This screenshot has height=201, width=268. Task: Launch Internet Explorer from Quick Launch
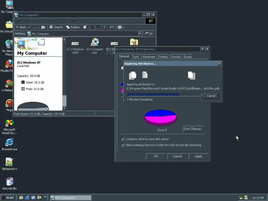27,198
